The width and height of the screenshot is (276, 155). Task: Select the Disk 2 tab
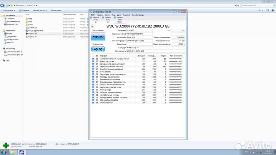(120, 20)
